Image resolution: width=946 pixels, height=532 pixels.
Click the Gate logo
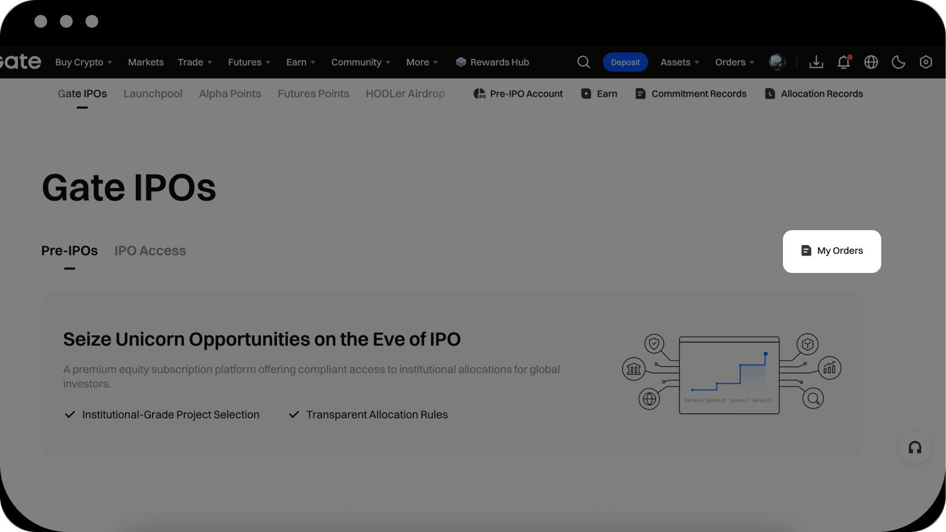point(21,61)
